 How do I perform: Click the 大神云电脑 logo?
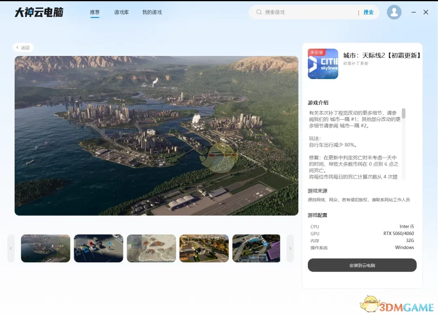[39, 12]
